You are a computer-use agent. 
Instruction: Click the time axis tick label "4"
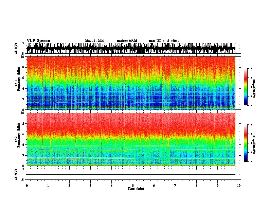pyautogui.click(x=112, y=186)
